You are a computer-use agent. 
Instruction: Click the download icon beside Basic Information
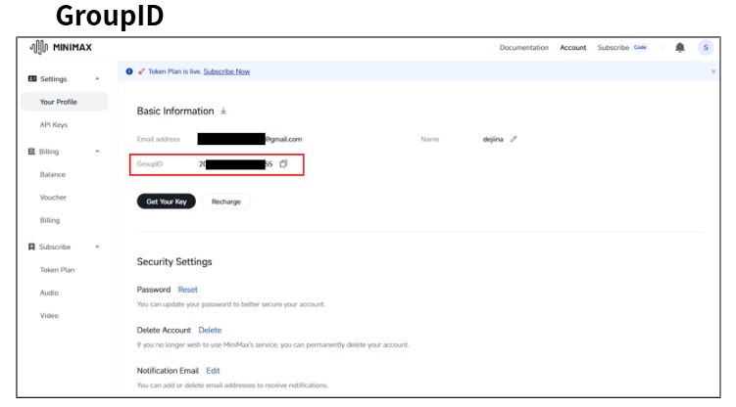click(x=223, y=111)
